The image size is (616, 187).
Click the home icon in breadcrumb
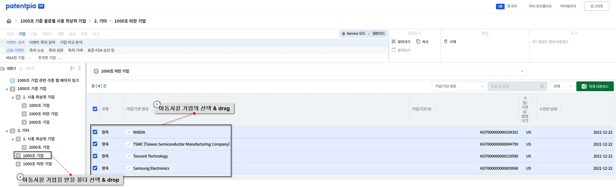[9, 21]
